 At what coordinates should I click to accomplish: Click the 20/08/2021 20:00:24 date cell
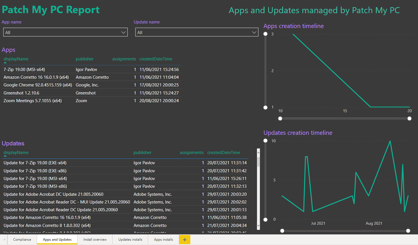click(x=159, y=101)
